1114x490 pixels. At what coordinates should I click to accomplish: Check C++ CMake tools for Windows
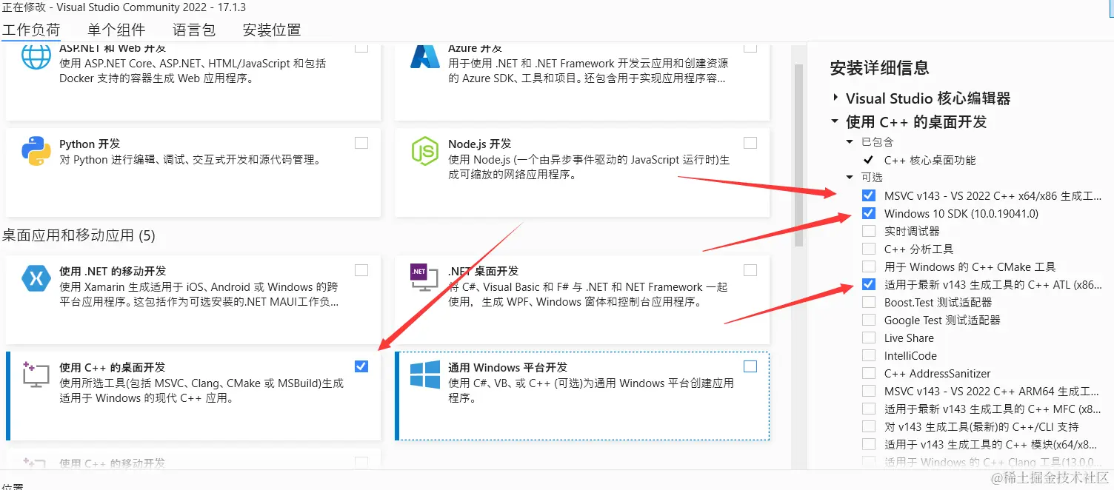pyautogui.click(x=869, y=266)
